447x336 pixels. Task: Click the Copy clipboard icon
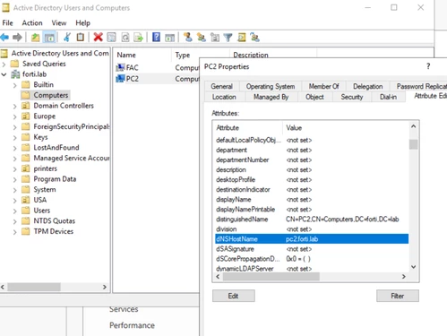[x=81, y=38]
